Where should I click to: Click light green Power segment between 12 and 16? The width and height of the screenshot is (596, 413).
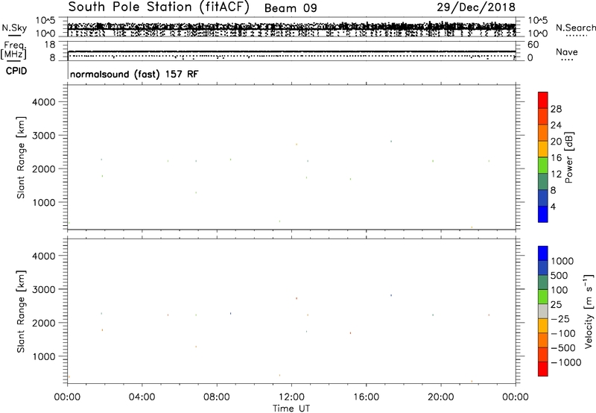(x=543, y=165)
